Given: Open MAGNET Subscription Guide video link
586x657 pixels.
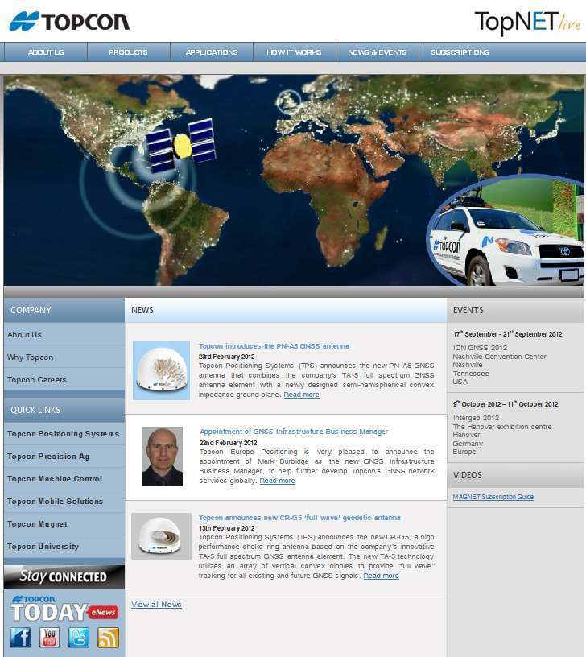Looking at the screenshot, I should (x=493, y=497).
